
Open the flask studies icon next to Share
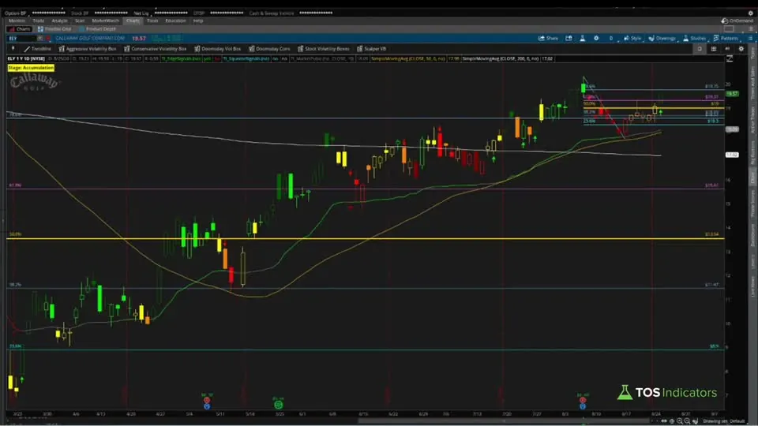[583, 38]
